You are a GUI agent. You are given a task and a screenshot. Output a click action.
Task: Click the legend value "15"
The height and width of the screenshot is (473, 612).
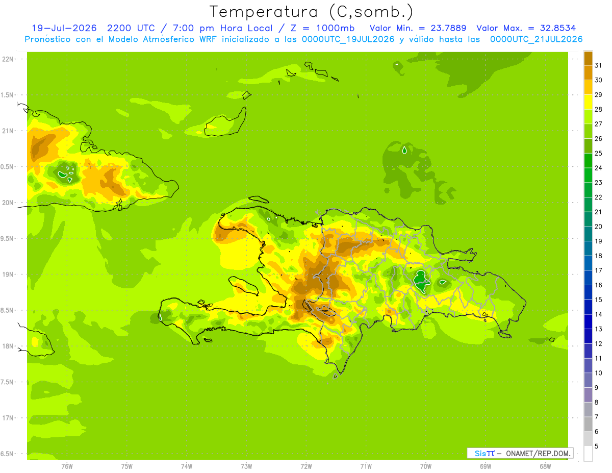(599, 300)
